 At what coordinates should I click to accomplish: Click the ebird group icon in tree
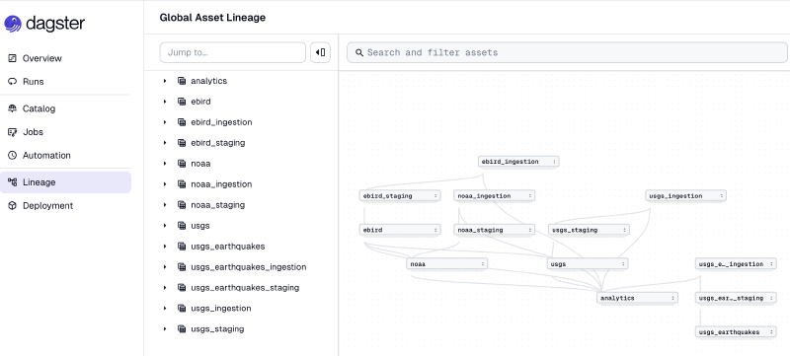(182, 102)
